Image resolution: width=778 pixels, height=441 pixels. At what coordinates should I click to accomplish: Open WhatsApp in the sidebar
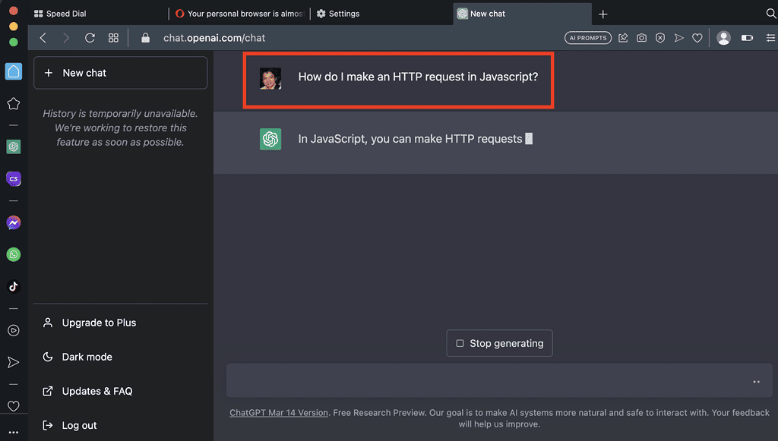[14, 255]
